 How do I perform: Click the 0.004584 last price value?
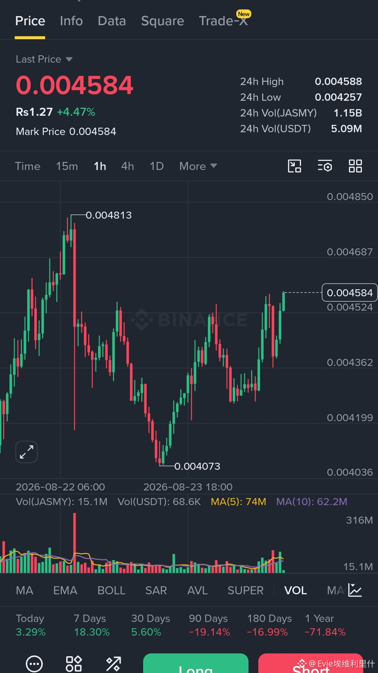tap(75, 85)
